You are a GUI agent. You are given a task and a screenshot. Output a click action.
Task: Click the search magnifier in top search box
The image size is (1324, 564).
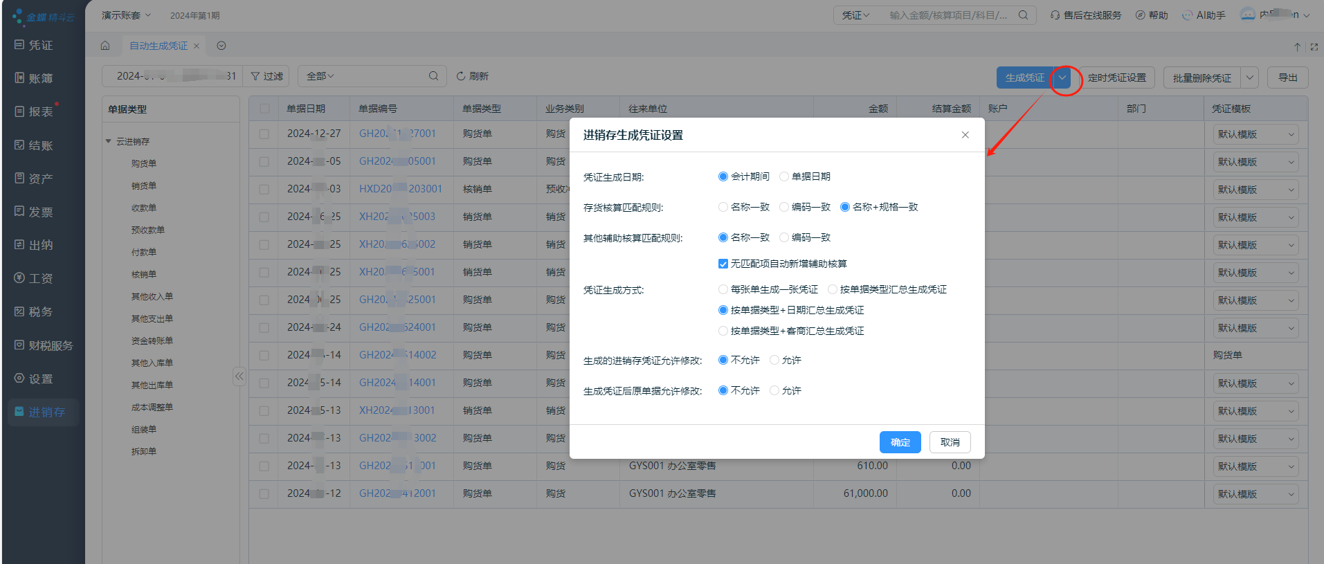(1023, 15)
